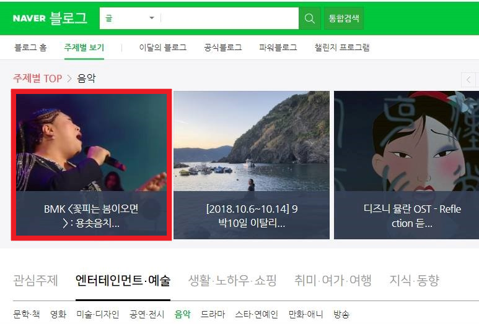Go to the 블로그 홈 tab
This screenshot has height=324, width=479.
coord(30,48)
